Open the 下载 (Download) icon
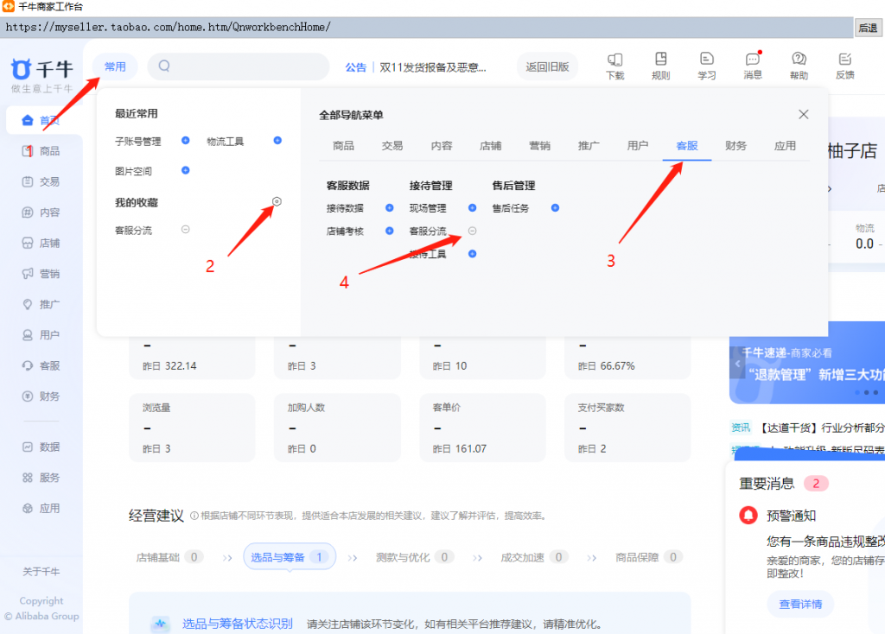885x634 pixels. pyautogui.click(x=614, y=65)
